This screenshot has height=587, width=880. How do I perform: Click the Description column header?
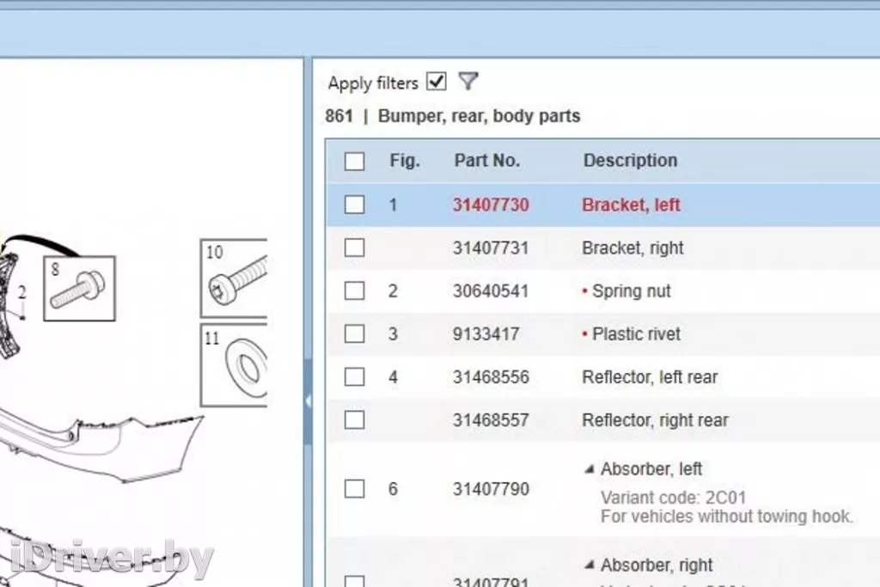(x=630, y=161)
